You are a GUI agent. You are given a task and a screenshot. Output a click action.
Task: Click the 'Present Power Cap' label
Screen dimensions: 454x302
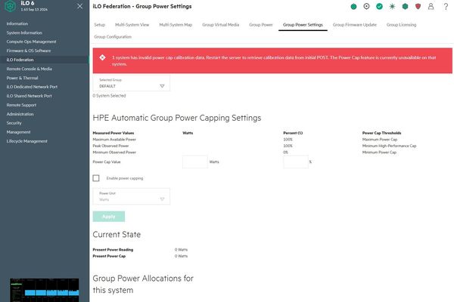pos(109,256)
